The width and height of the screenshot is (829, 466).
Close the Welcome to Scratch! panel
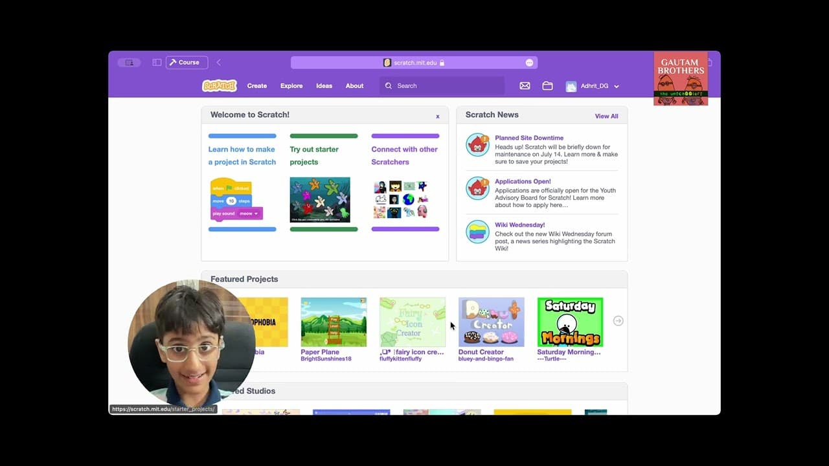tap(438, 116)
